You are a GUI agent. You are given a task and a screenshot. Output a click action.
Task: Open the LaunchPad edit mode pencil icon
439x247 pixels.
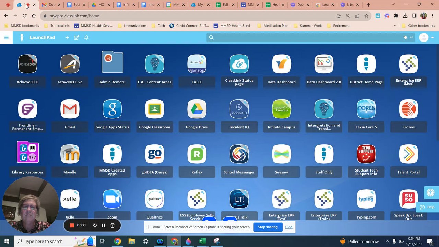[76, 37]
